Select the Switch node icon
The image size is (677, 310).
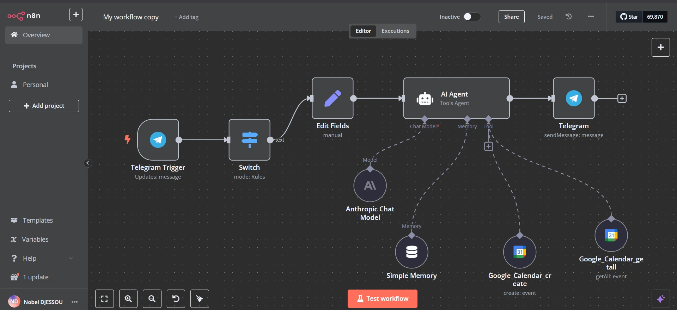tap(250, 140)
